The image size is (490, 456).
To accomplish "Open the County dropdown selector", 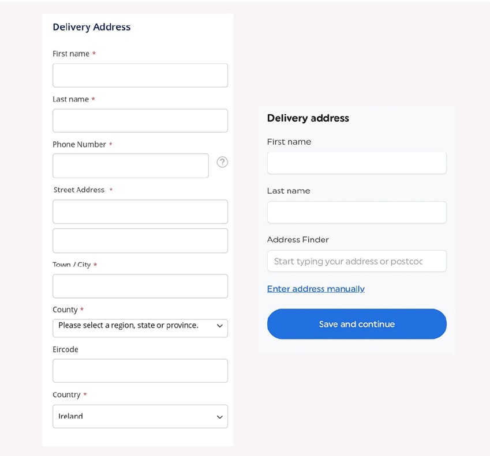I will click(140, 327).
